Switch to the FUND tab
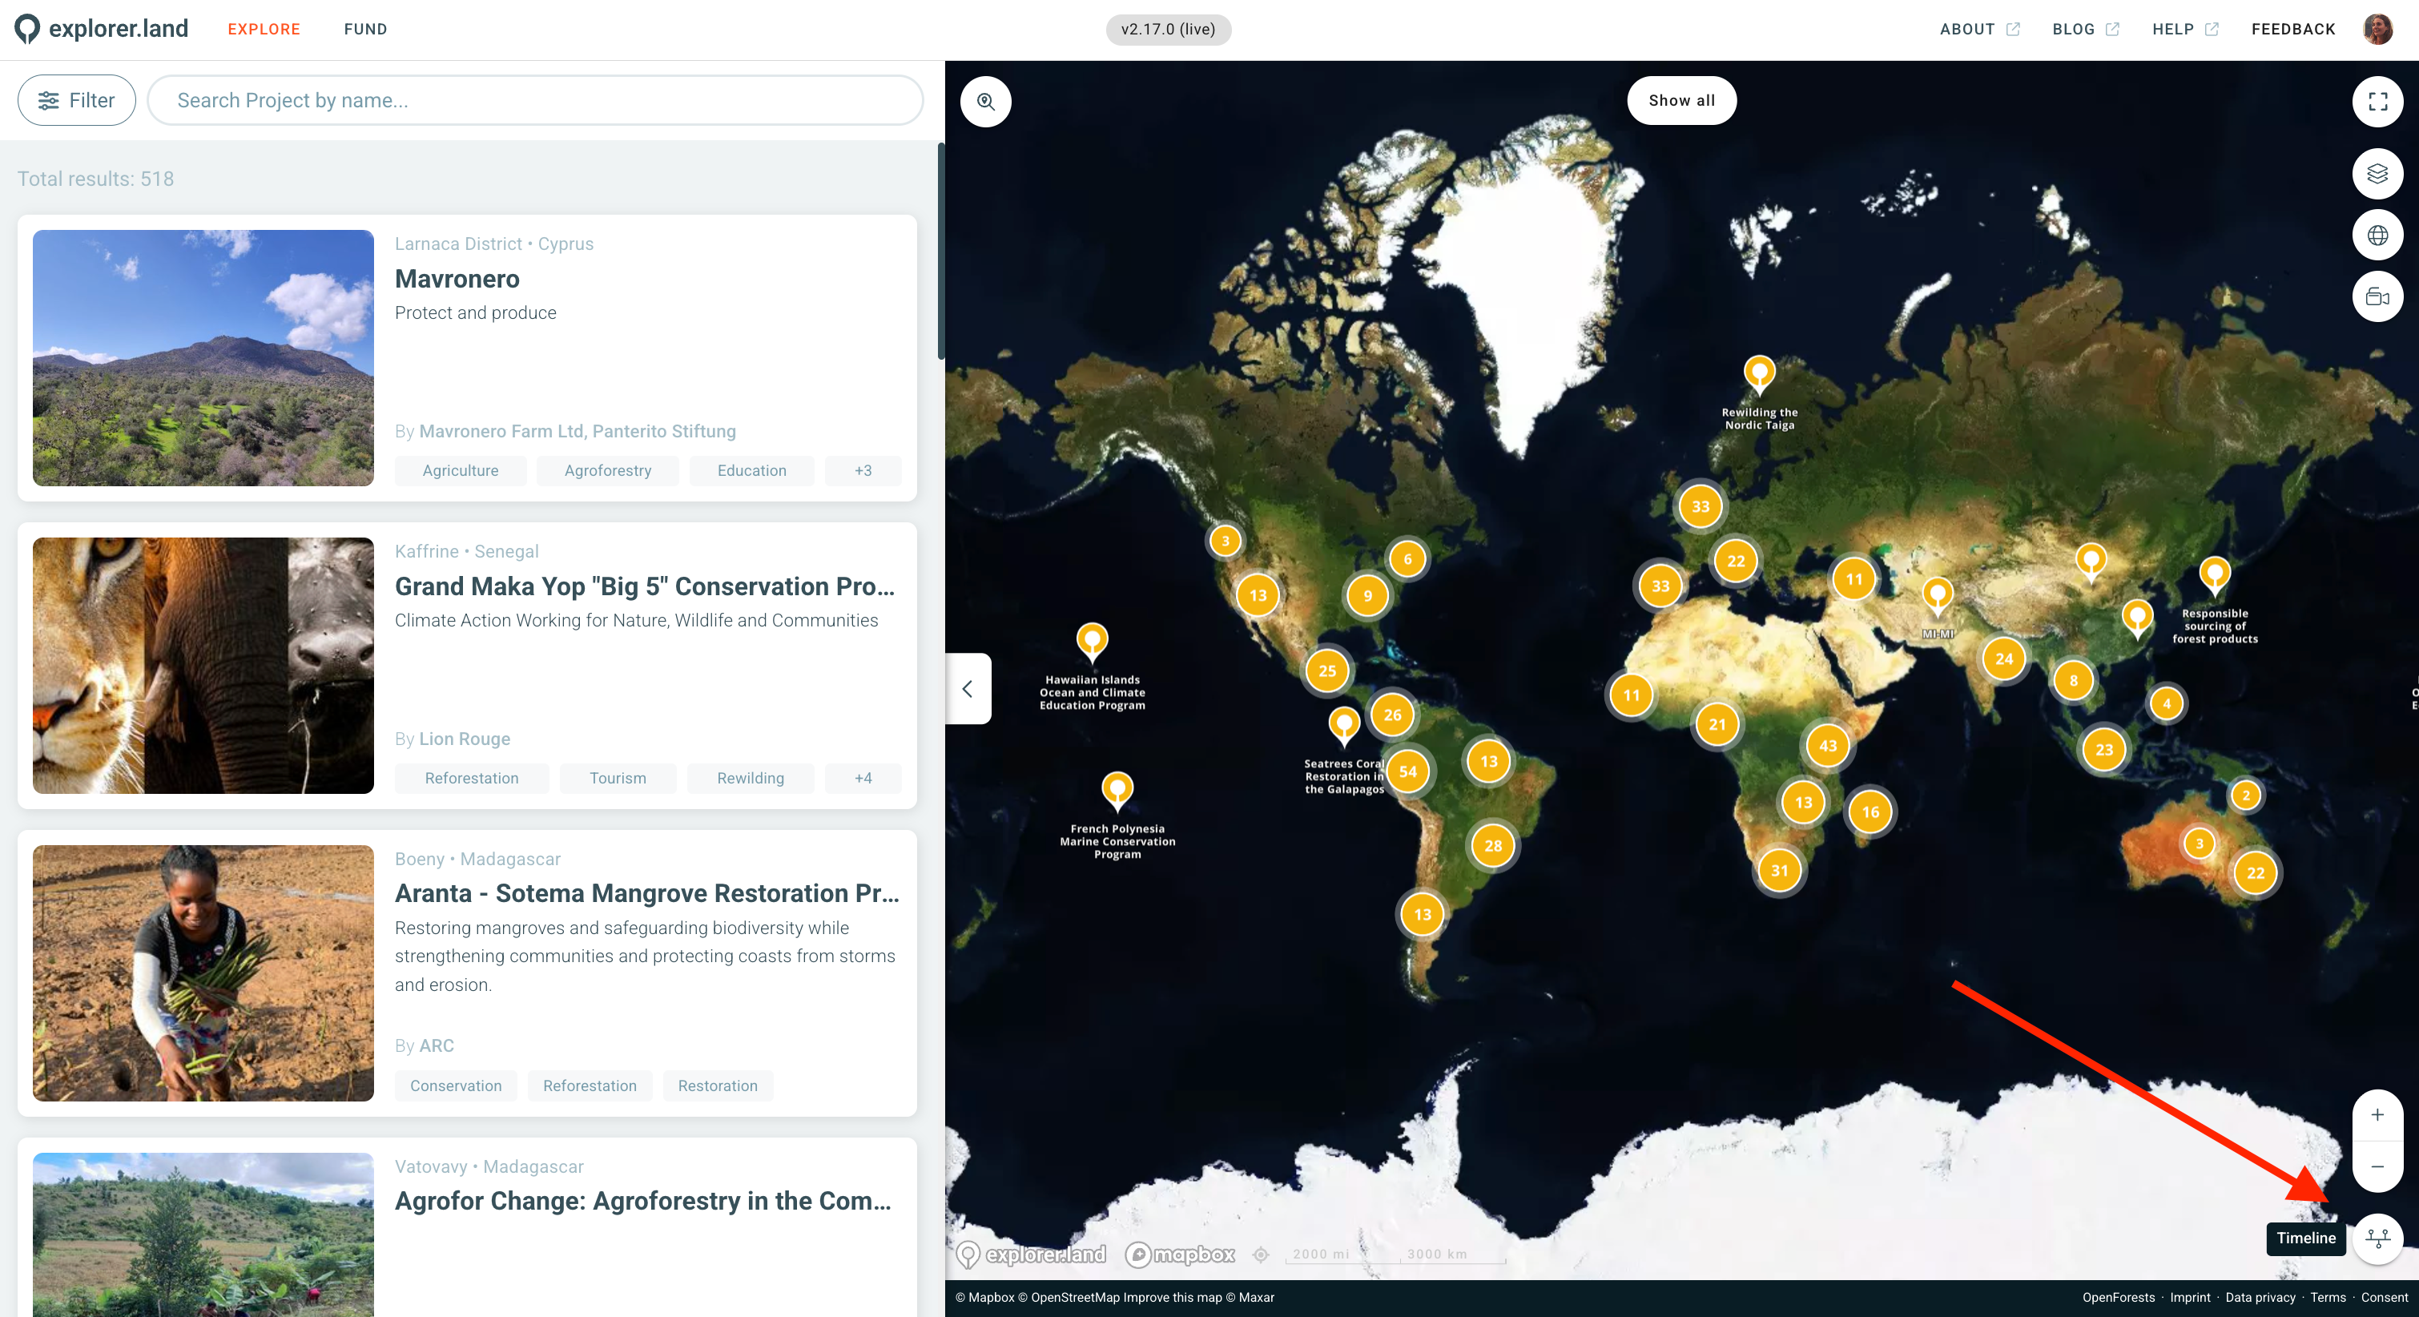Screen dimensions: 2419x1317 pyautogui.click(x=365, y=29)
